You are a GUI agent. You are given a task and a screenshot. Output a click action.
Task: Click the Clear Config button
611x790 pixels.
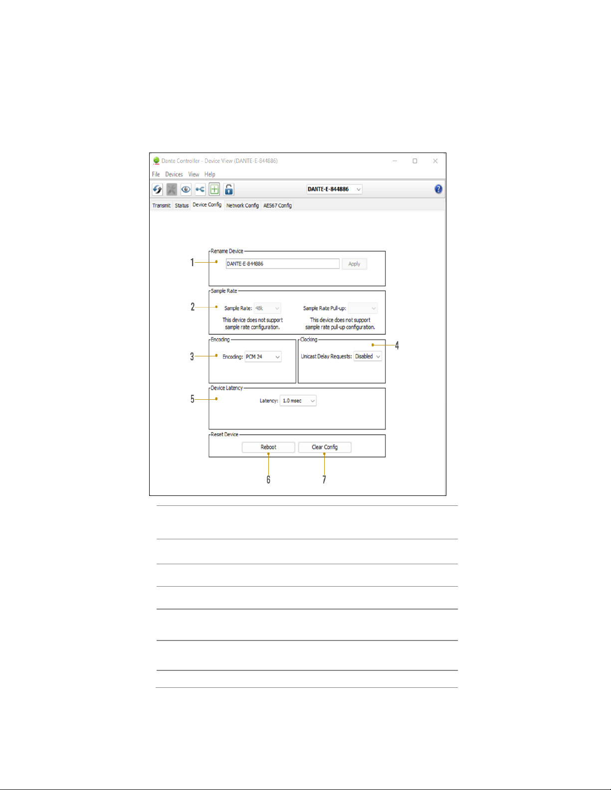[x=325, y=447]
